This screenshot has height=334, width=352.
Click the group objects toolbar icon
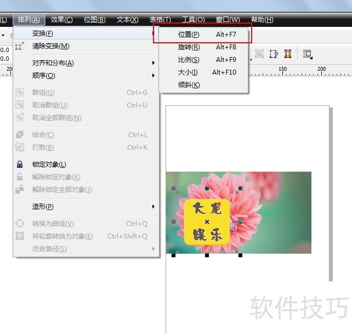pyautogui.click(x=259, y=54)
